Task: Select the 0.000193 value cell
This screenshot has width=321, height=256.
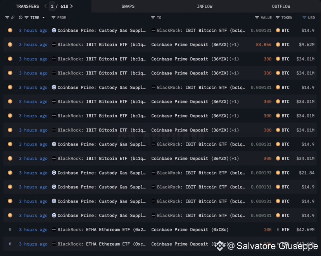Action: 261,173
